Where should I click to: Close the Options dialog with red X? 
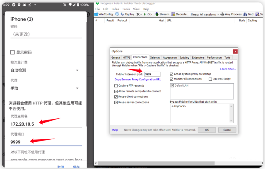click(x=235, y=52)
